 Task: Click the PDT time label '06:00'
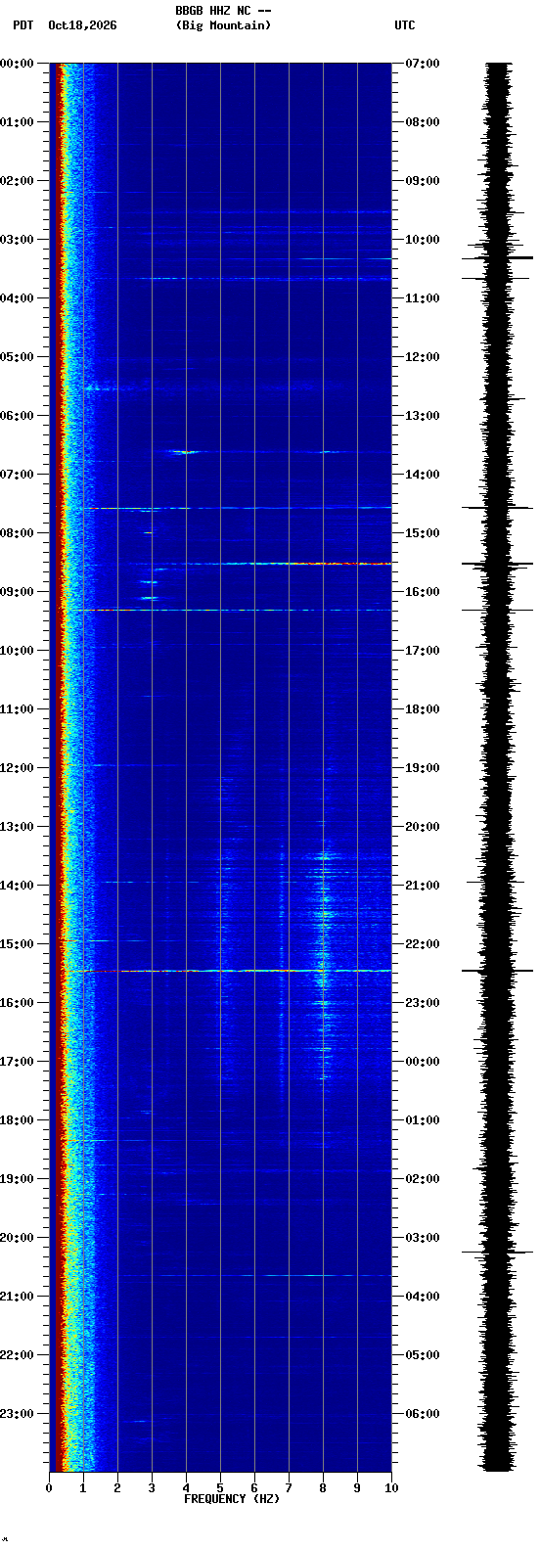(17, 416)
